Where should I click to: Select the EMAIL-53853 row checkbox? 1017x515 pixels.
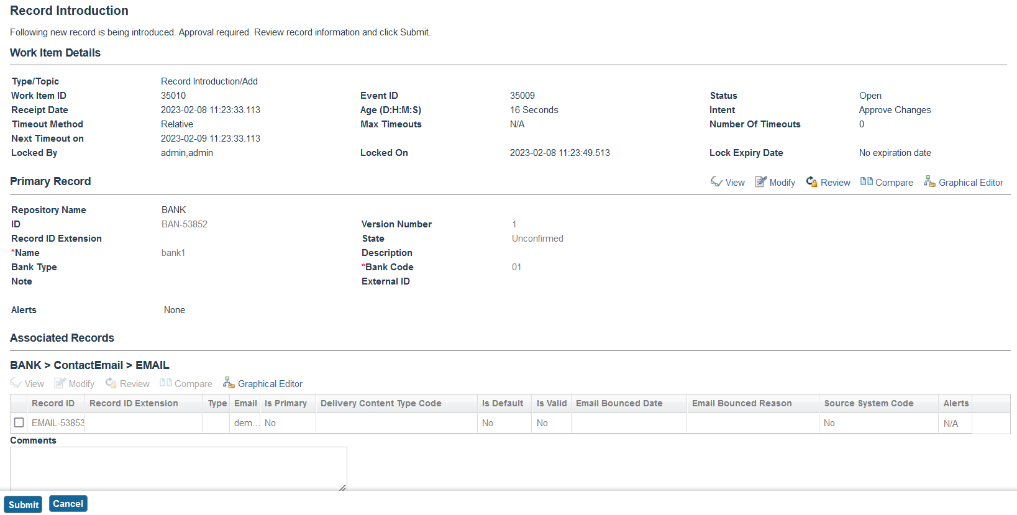click(19, 422)
